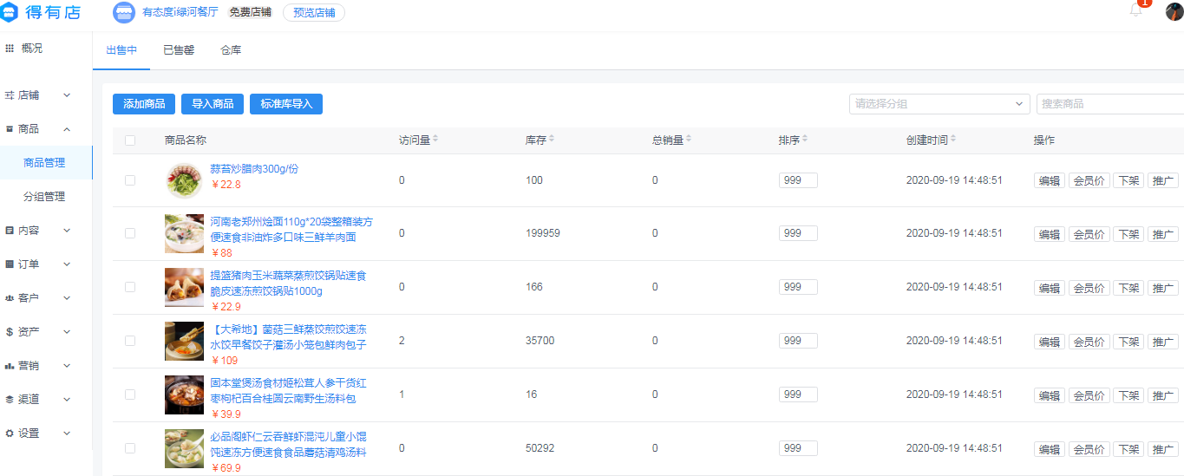Switch to the 仓库 tab

[x=231, y=50]
